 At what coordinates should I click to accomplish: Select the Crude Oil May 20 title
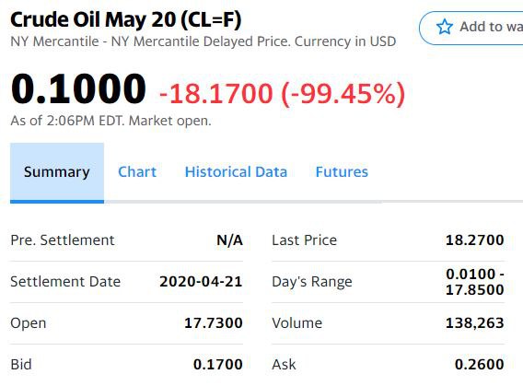pyautogui.click(x=126, y=20)
